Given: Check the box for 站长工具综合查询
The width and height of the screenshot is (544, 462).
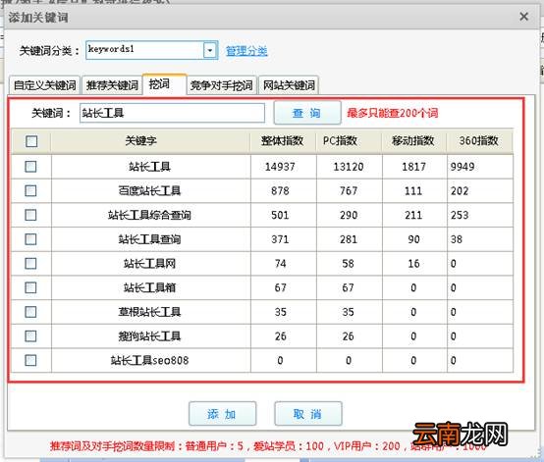Looking at the screenshot, I should point(30,215).
